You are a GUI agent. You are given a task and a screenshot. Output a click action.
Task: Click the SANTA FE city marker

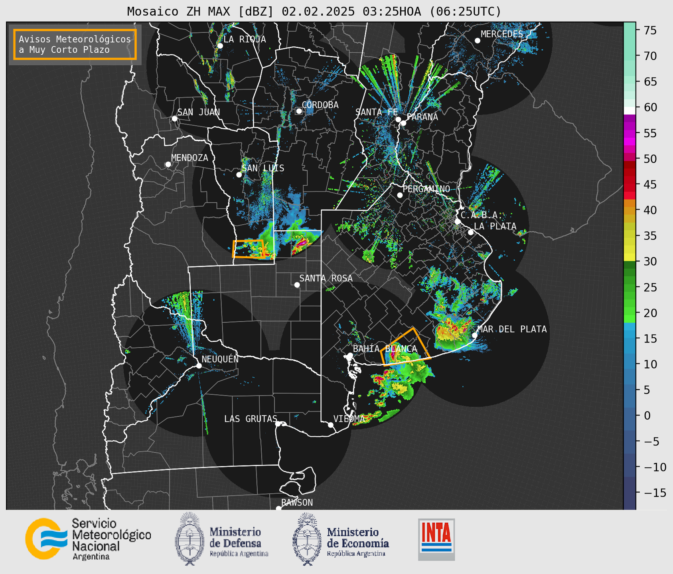point(398,119)
